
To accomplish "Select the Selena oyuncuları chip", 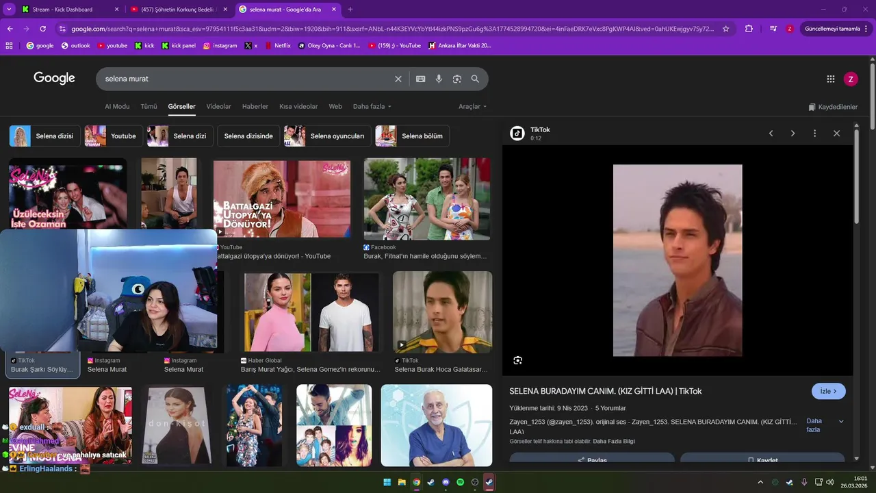I will pyautogui.click(x=328, y=136).
